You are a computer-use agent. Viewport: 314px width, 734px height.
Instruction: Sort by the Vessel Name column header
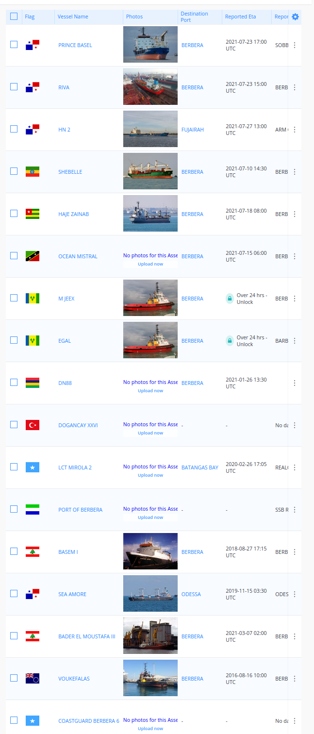(x=73, y=17)
